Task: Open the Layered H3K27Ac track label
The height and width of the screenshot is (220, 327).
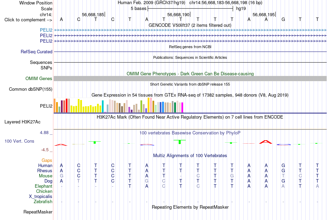Action: 22,122
